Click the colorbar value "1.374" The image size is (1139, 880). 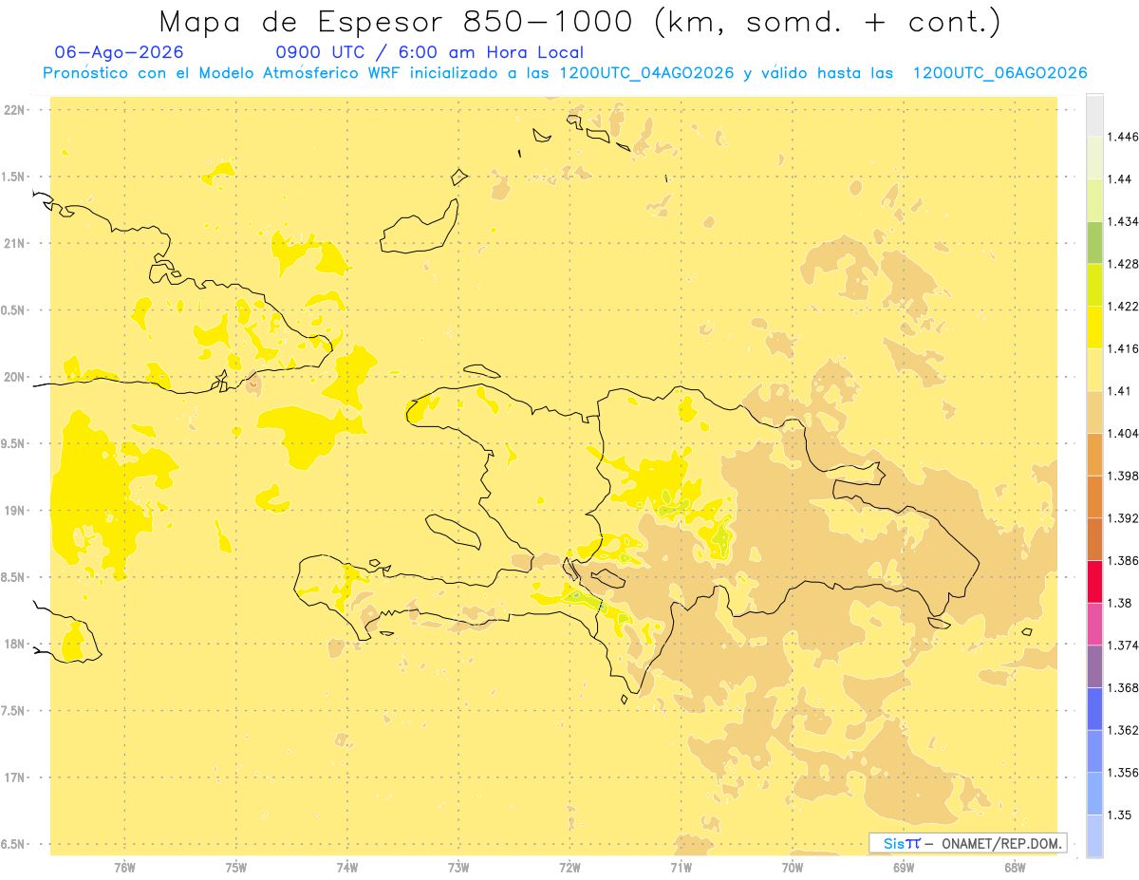point(1122,646)
